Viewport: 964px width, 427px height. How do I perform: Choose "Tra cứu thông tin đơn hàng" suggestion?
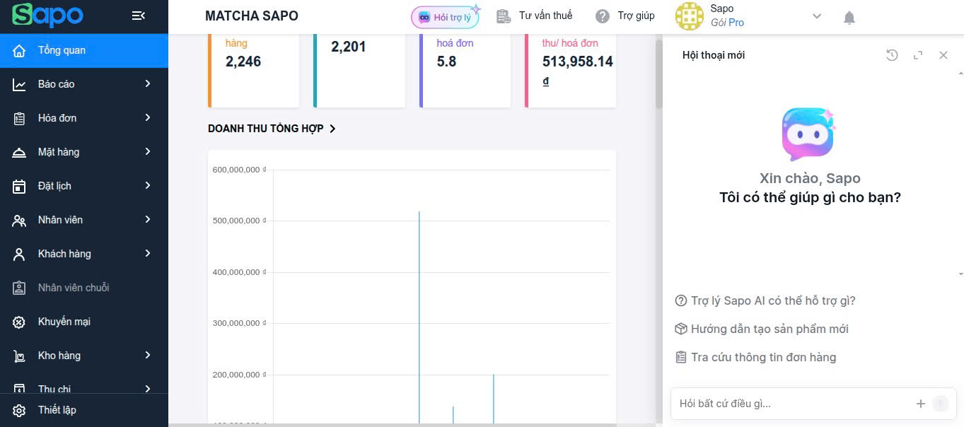tap(755, 357)
